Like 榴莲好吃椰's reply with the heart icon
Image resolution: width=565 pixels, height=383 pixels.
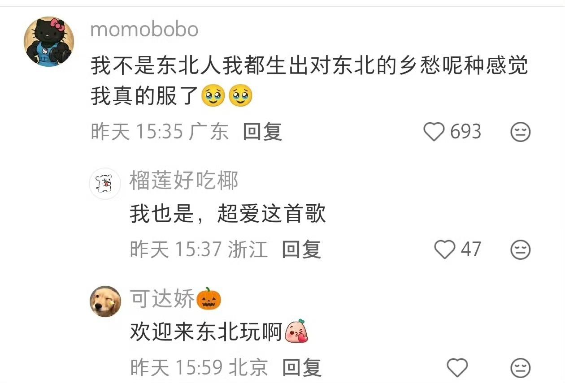(x=445, y=250)
